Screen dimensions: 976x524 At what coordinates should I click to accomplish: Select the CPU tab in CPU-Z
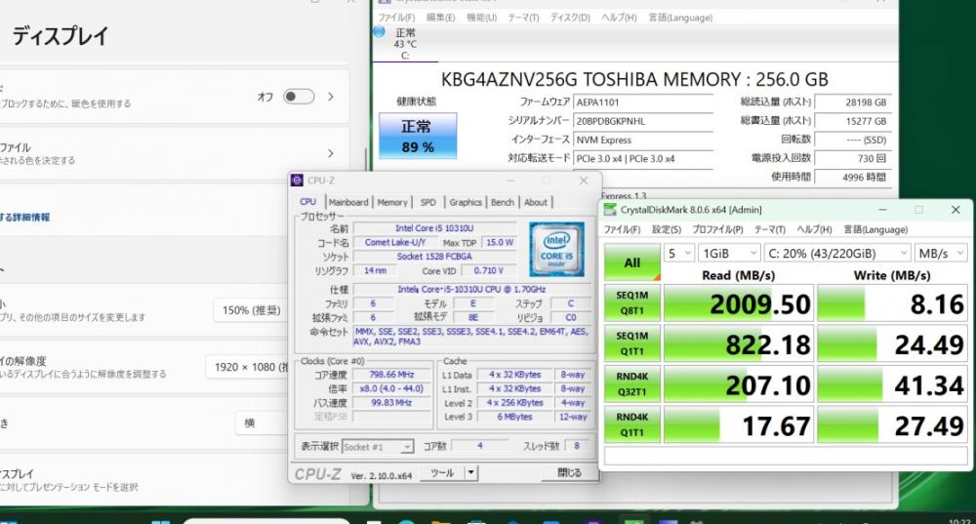[x=308, y=202]
